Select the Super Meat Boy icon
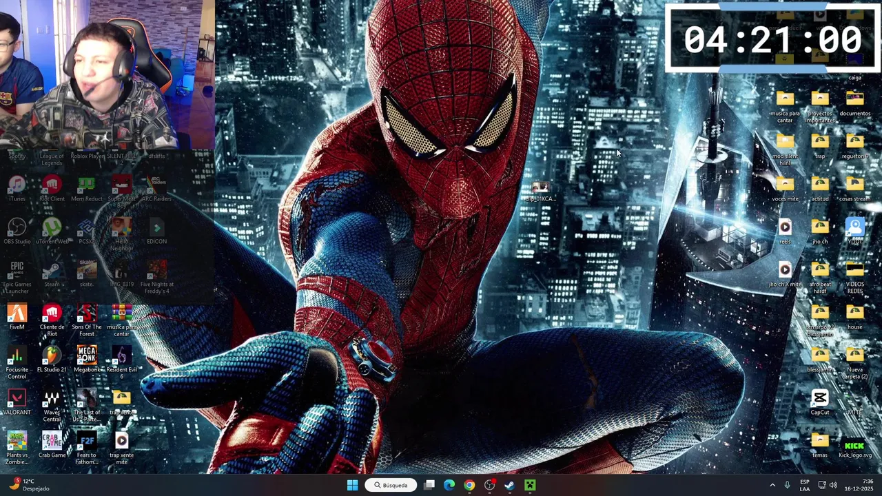Image resolution: width=882 pixels, height=496 pixels. coord(121,192)
